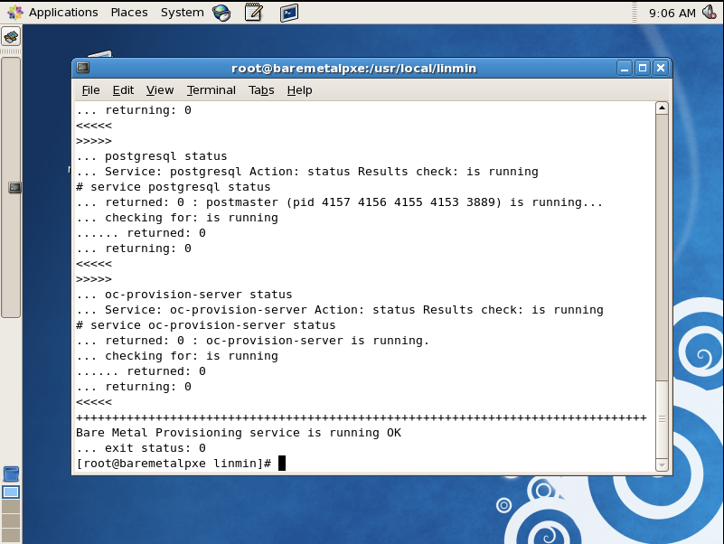Launch the terminal icon in top panel
The image size is (724, 544).
click(289, 13)
